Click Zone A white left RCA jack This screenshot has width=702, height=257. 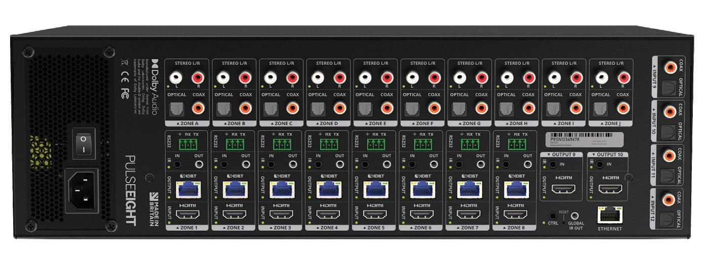177,78
